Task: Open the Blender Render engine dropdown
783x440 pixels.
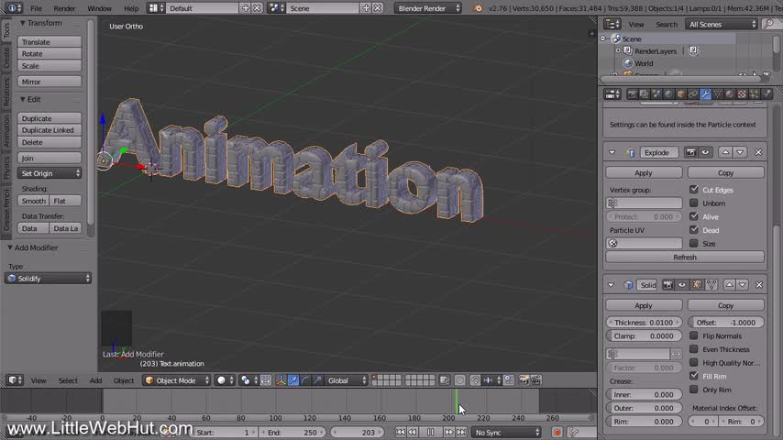Action: (428, 8)
